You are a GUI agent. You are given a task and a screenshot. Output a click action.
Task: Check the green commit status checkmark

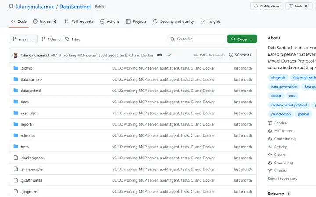click(x=169, y=55)
